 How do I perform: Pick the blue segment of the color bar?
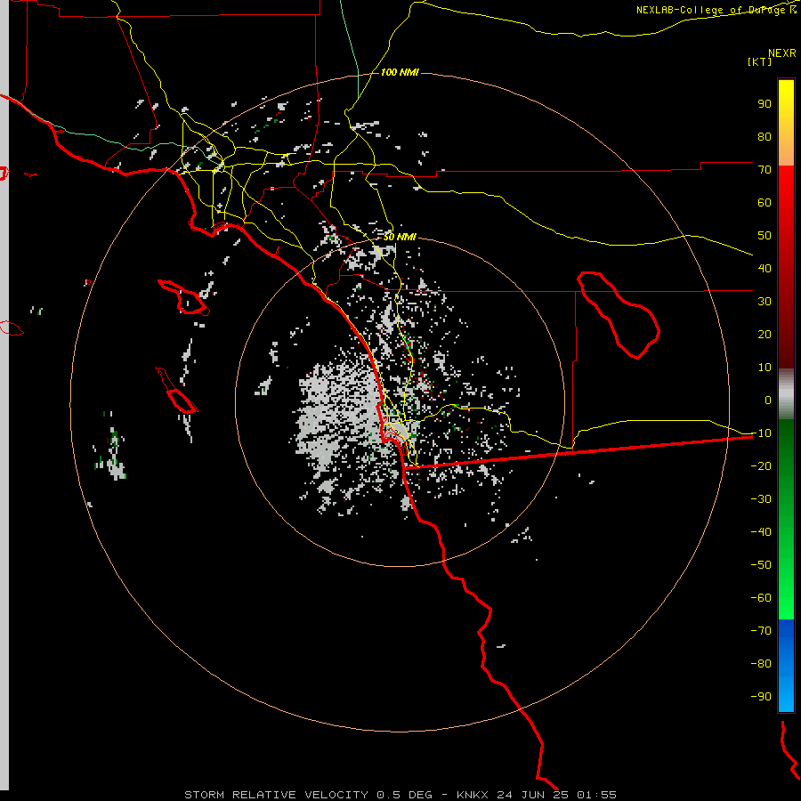(x=786, y=666)
